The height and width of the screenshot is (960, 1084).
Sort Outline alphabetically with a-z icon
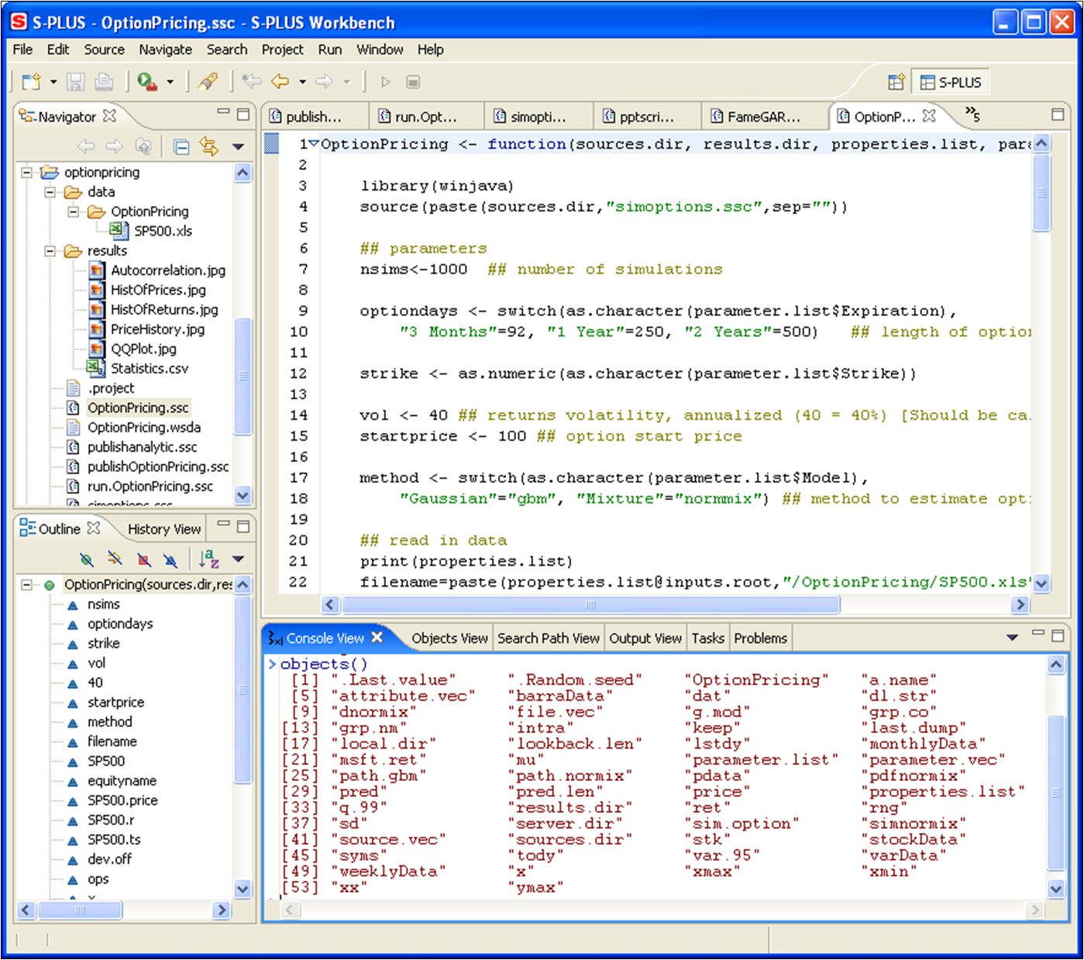(x=208, y=559)
